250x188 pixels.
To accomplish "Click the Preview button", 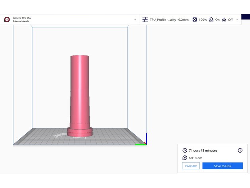I will click(191, 166).
